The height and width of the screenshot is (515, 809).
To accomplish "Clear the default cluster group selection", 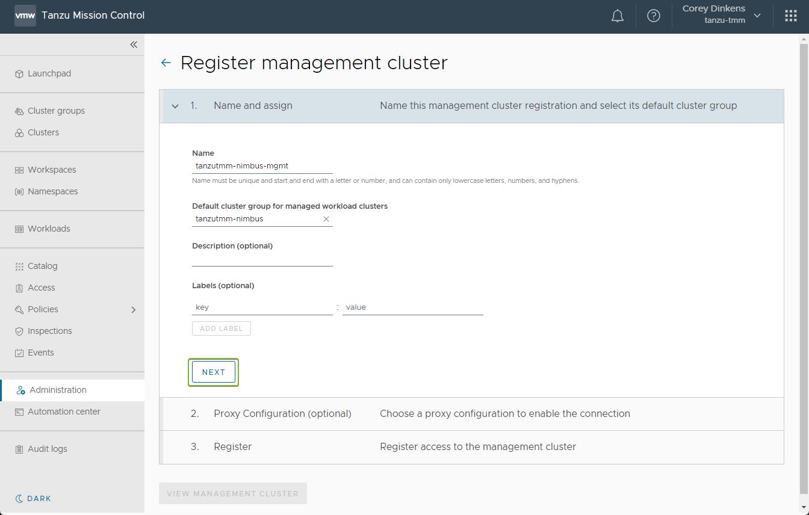I will (326, 219).
